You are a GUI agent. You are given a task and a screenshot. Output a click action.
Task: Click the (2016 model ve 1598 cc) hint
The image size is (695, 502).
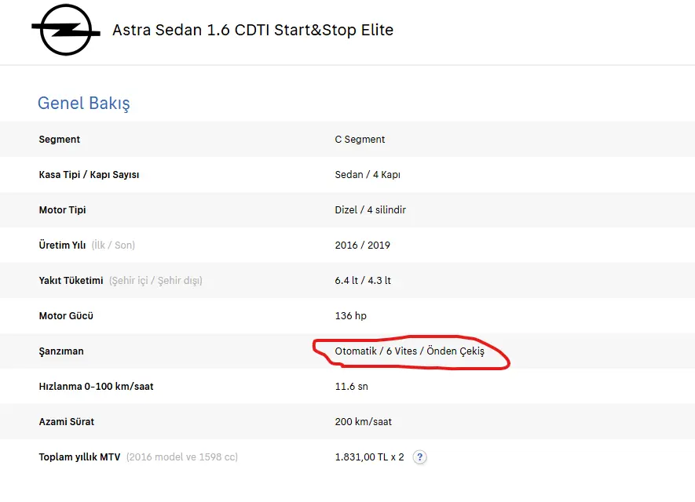[182, 457]
